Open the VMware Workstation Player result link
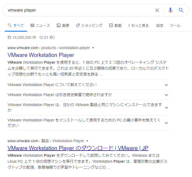 (x=41, y=55)
